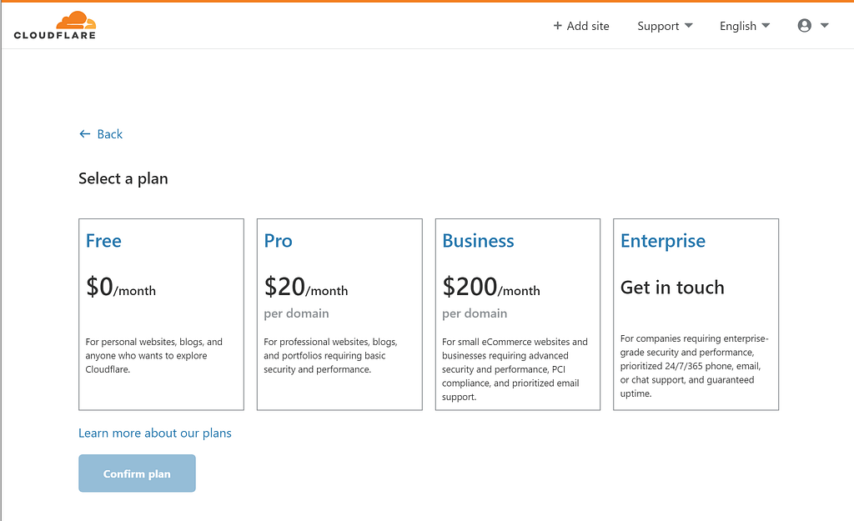Click the plus icon beside Add site
Viewport: 854px width, 521px height.
coord(556,26)
